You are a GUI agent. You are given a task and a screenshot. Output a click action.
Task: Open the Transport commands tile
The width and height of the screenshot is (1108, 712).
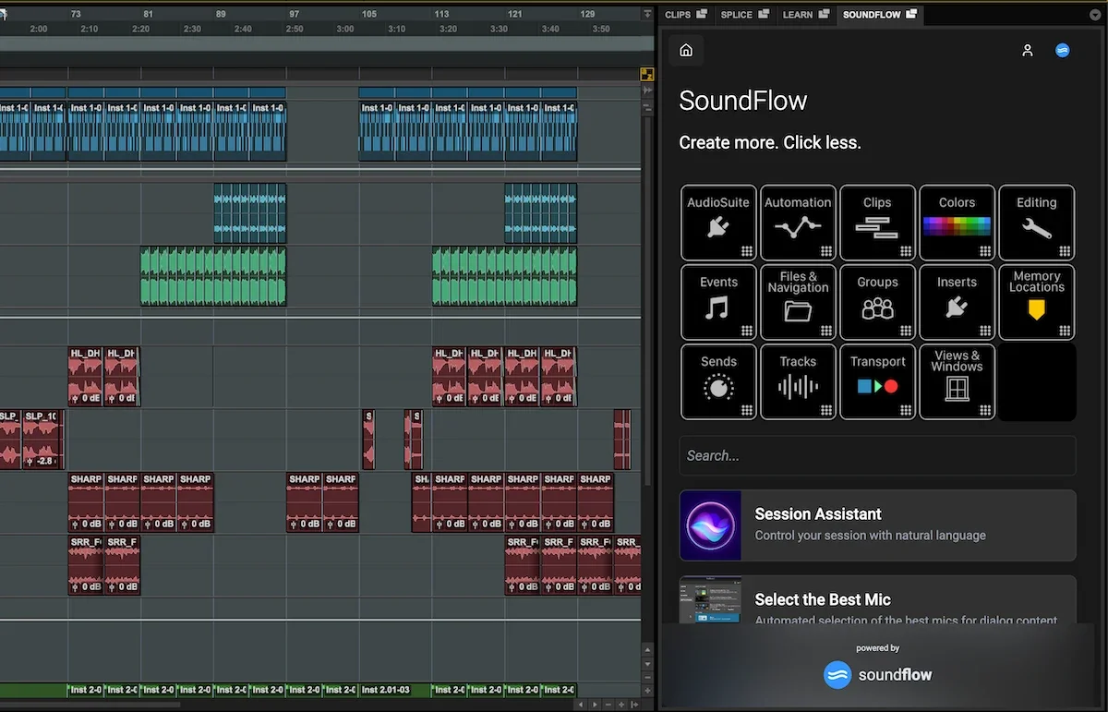pos(877,381)
